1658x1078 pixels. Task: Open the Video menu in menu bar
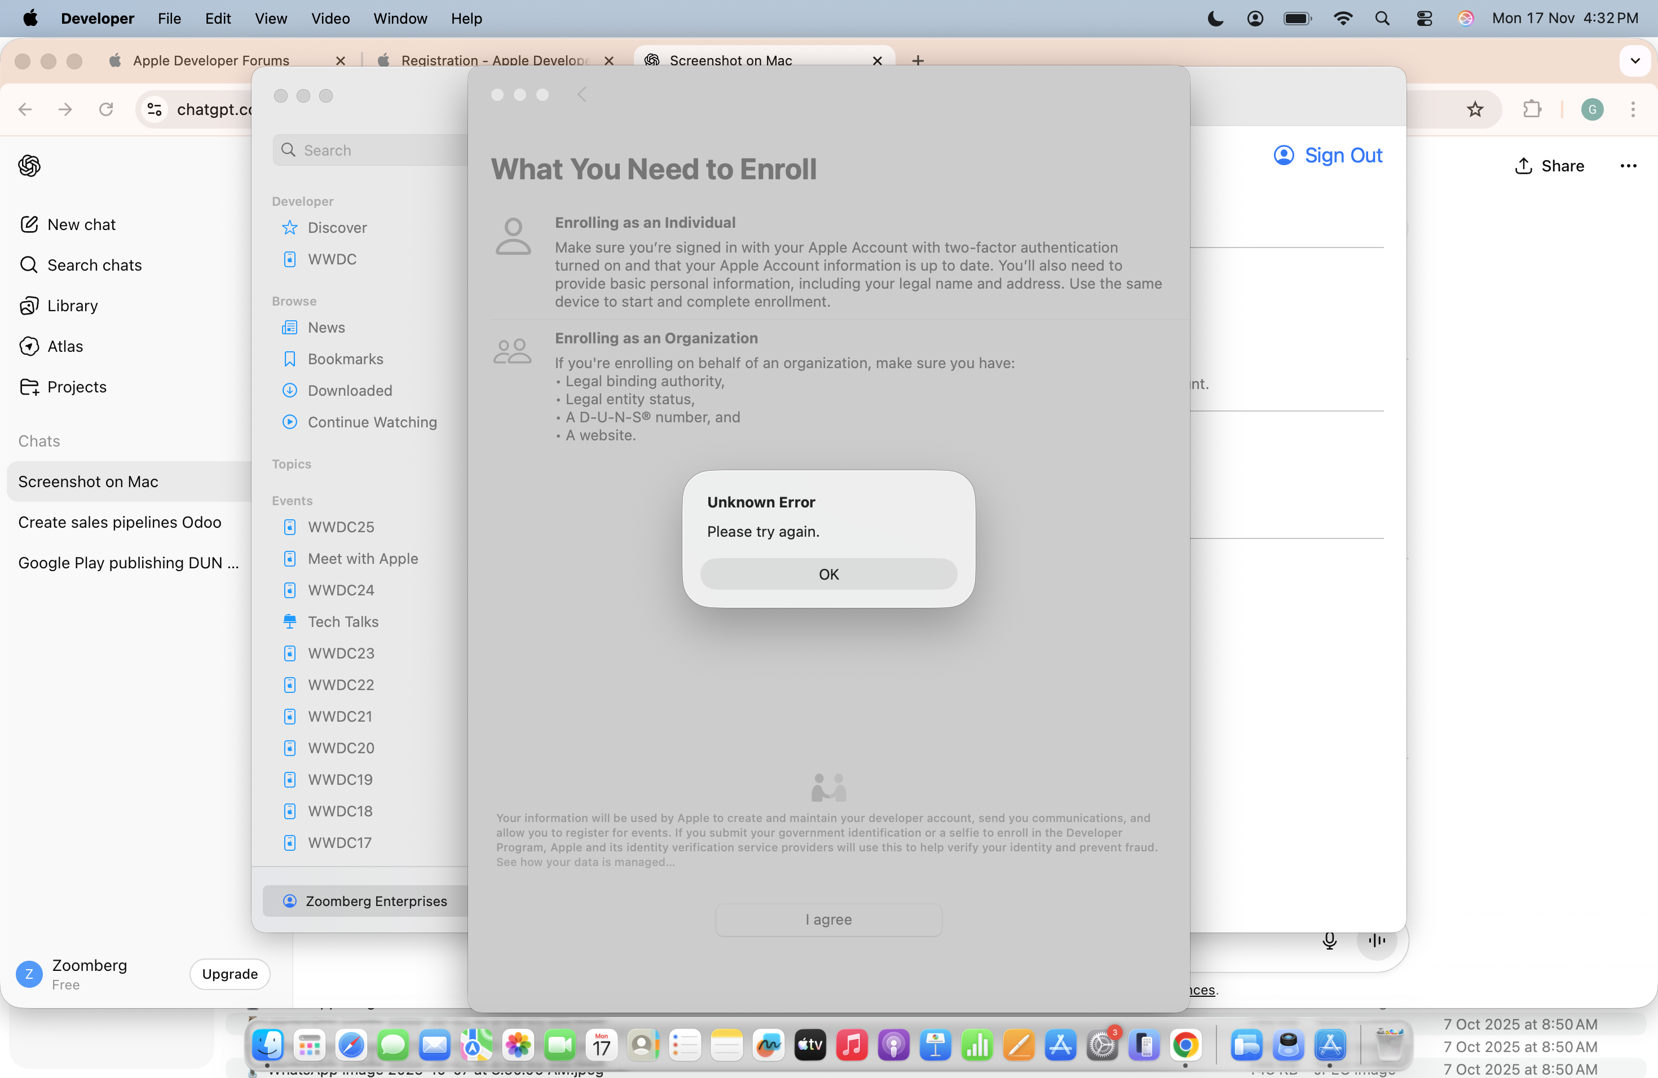pyautogui.click(x=330, y=19)
